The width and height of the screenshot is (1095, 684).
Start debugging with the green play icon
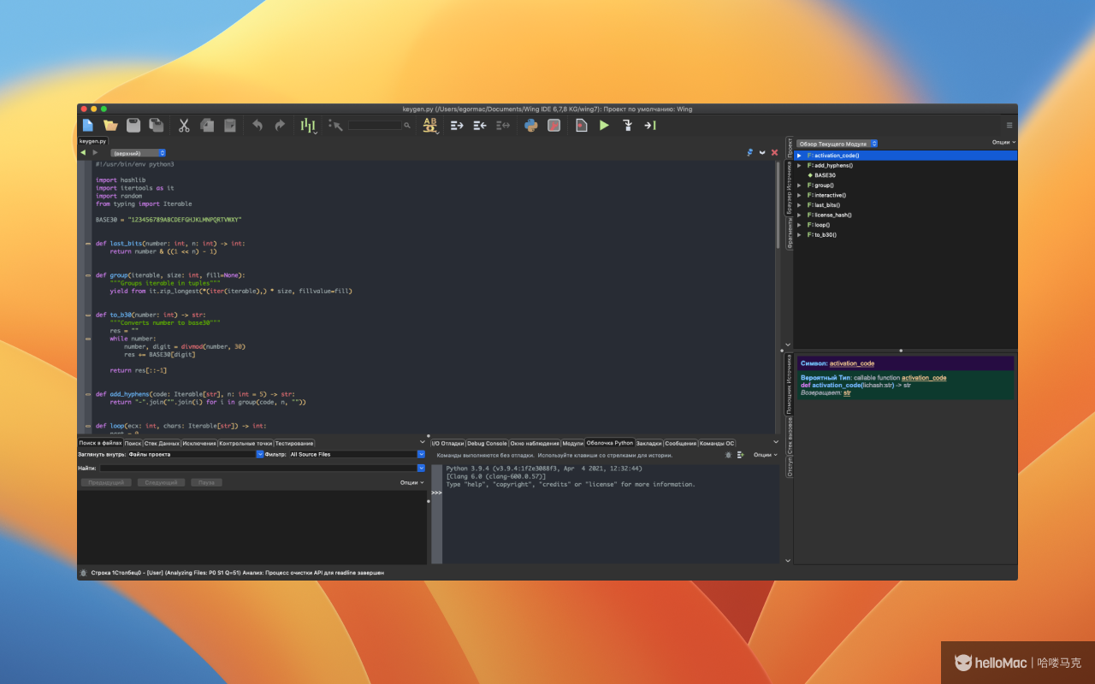click(x=604, y=125)
